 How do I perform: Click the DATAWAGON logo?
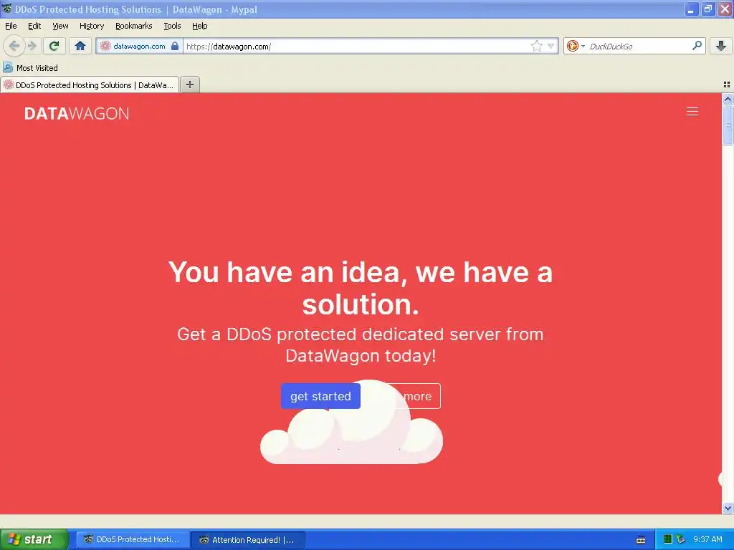(x=77, y=113)
